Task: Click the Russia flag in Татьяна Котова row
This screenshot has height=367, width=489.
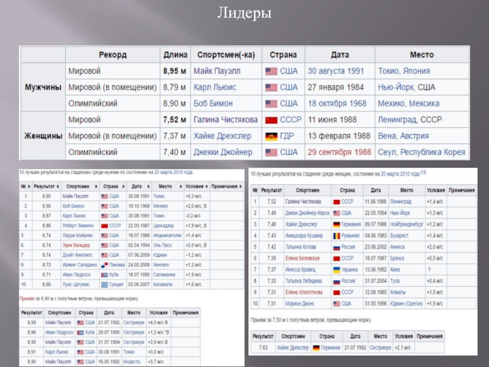Action: point(337,248)
